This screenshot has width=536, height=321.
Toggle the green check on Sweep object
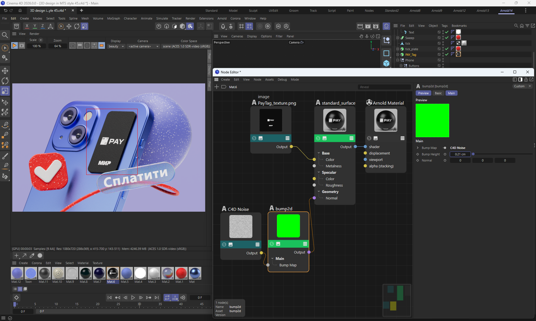tap(447, 38)
